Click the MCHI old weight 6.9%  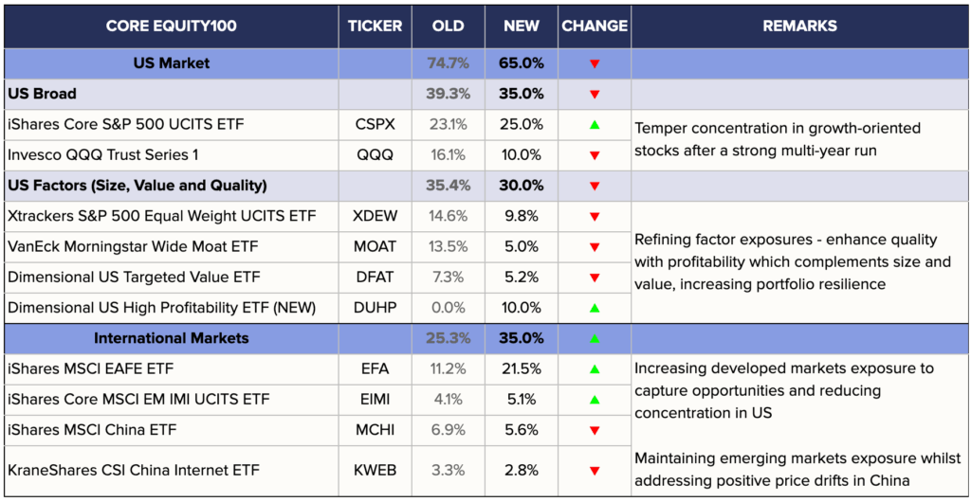coord(449,430)
